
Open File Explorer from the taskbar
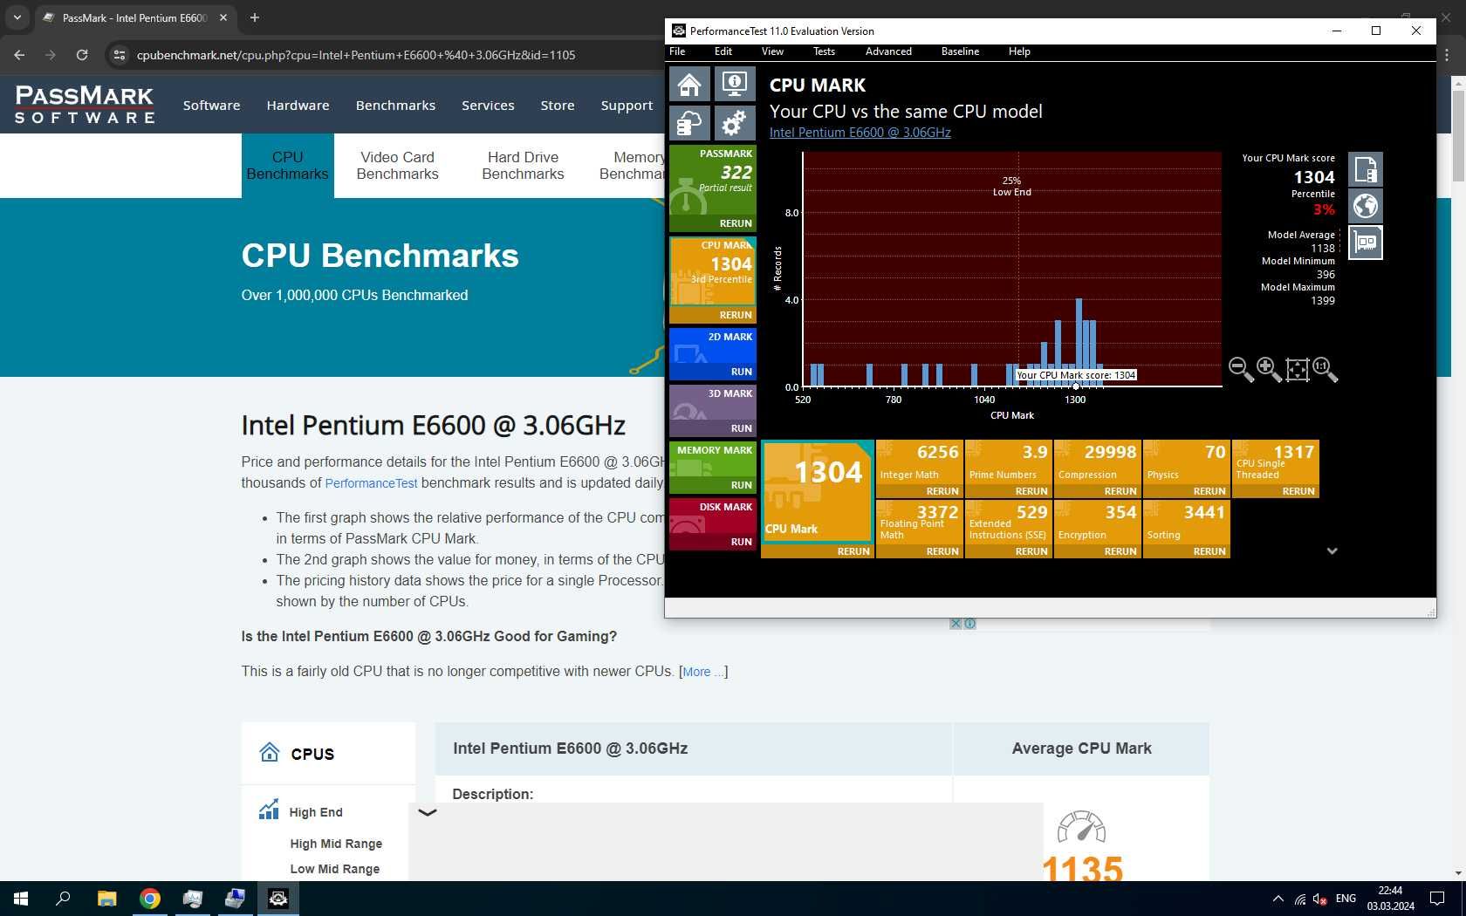(x=106, y=899)
